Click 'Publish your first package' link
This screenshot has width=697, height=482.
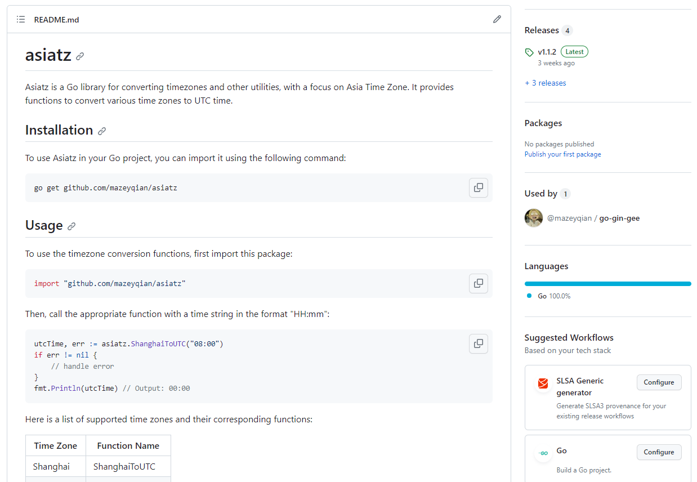pyautogui.click(x=562, y=154)
